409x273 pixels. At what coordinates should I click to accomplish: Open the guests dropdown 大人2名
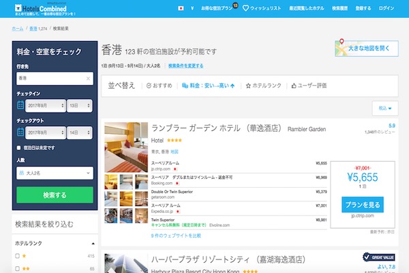pos(55,173)
